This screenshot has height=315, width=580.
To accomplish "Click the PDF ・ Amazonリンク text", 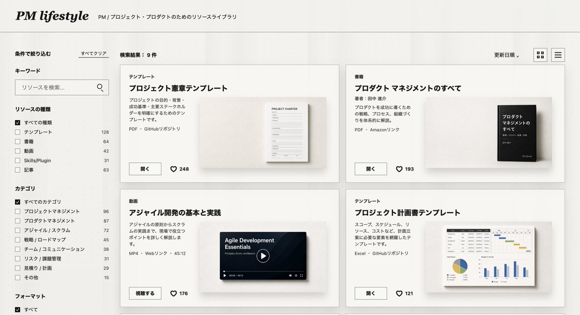I will click(x=377, y=130).
